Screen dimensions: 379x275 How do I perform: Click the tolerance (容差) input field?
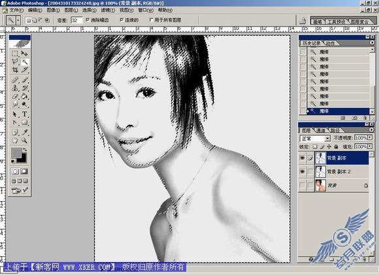[76, 20]
